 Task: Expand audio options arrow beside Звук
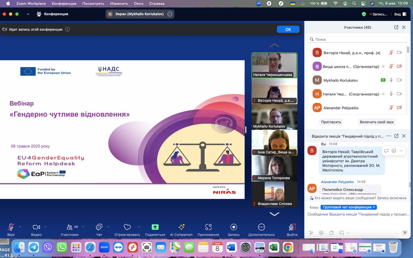pyautogui.click(x=20, y=227)
